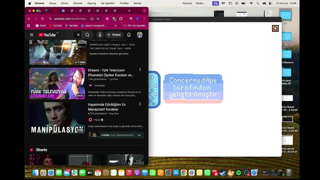Open Chrome apps grid in bookmarks bar
The width and height of the screenshot is (320, 180).
click(x=28, y=25)
